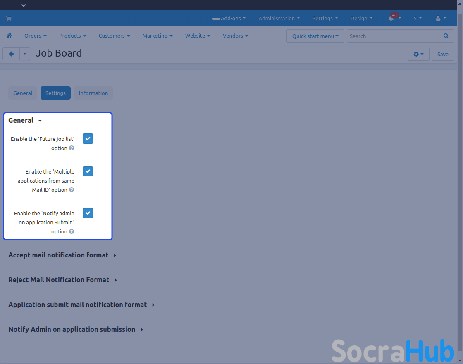This screenshot has width=463, height=364.
Task: Click the shopping cart icon
Action: click(9, 18)
